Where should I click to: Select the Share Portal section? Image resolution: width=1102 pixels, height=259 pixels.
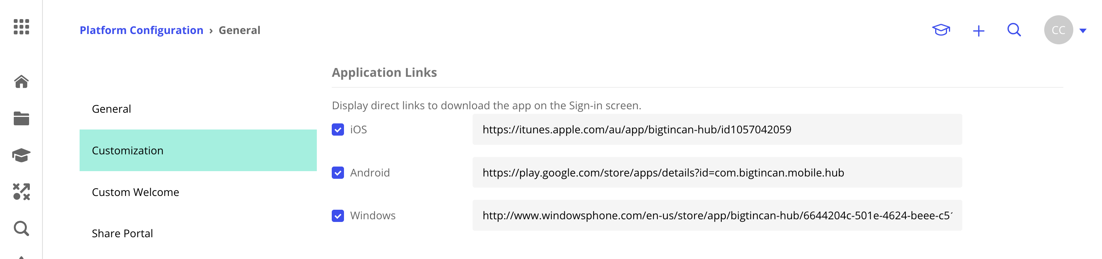point(122,233)
